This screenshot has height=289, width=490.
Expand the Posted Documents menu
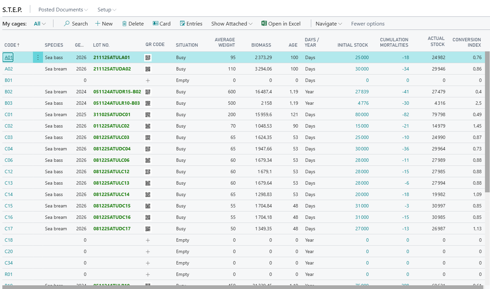[x=63, y=10]
